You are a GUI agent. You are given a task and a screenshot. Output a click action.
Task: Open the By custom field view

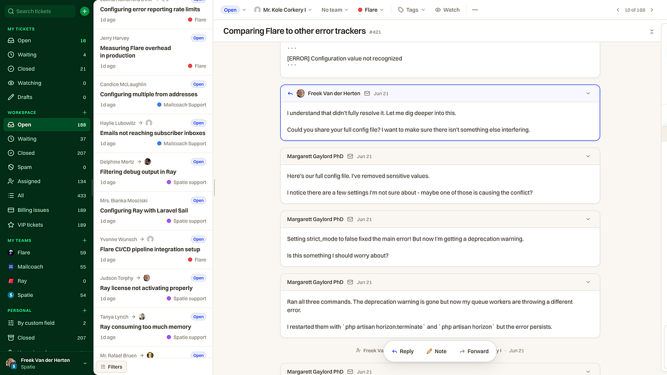pyautogui.click(x=47, y=323)
